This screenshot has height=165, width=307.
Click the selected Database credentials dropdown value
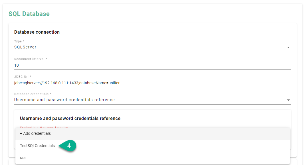64,100
